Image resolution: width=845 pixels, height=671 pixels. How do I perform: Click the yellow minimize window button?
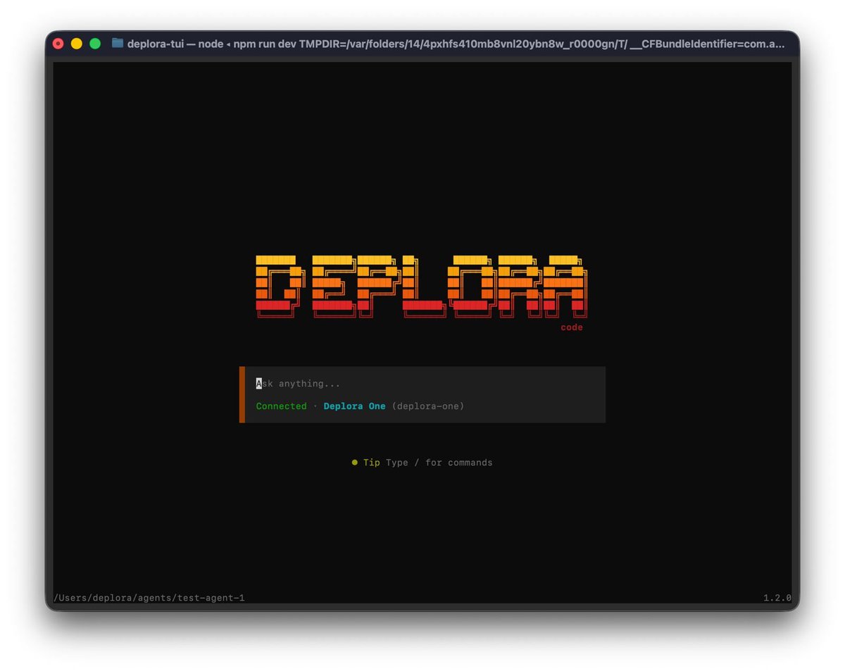(x=76, y=44)
